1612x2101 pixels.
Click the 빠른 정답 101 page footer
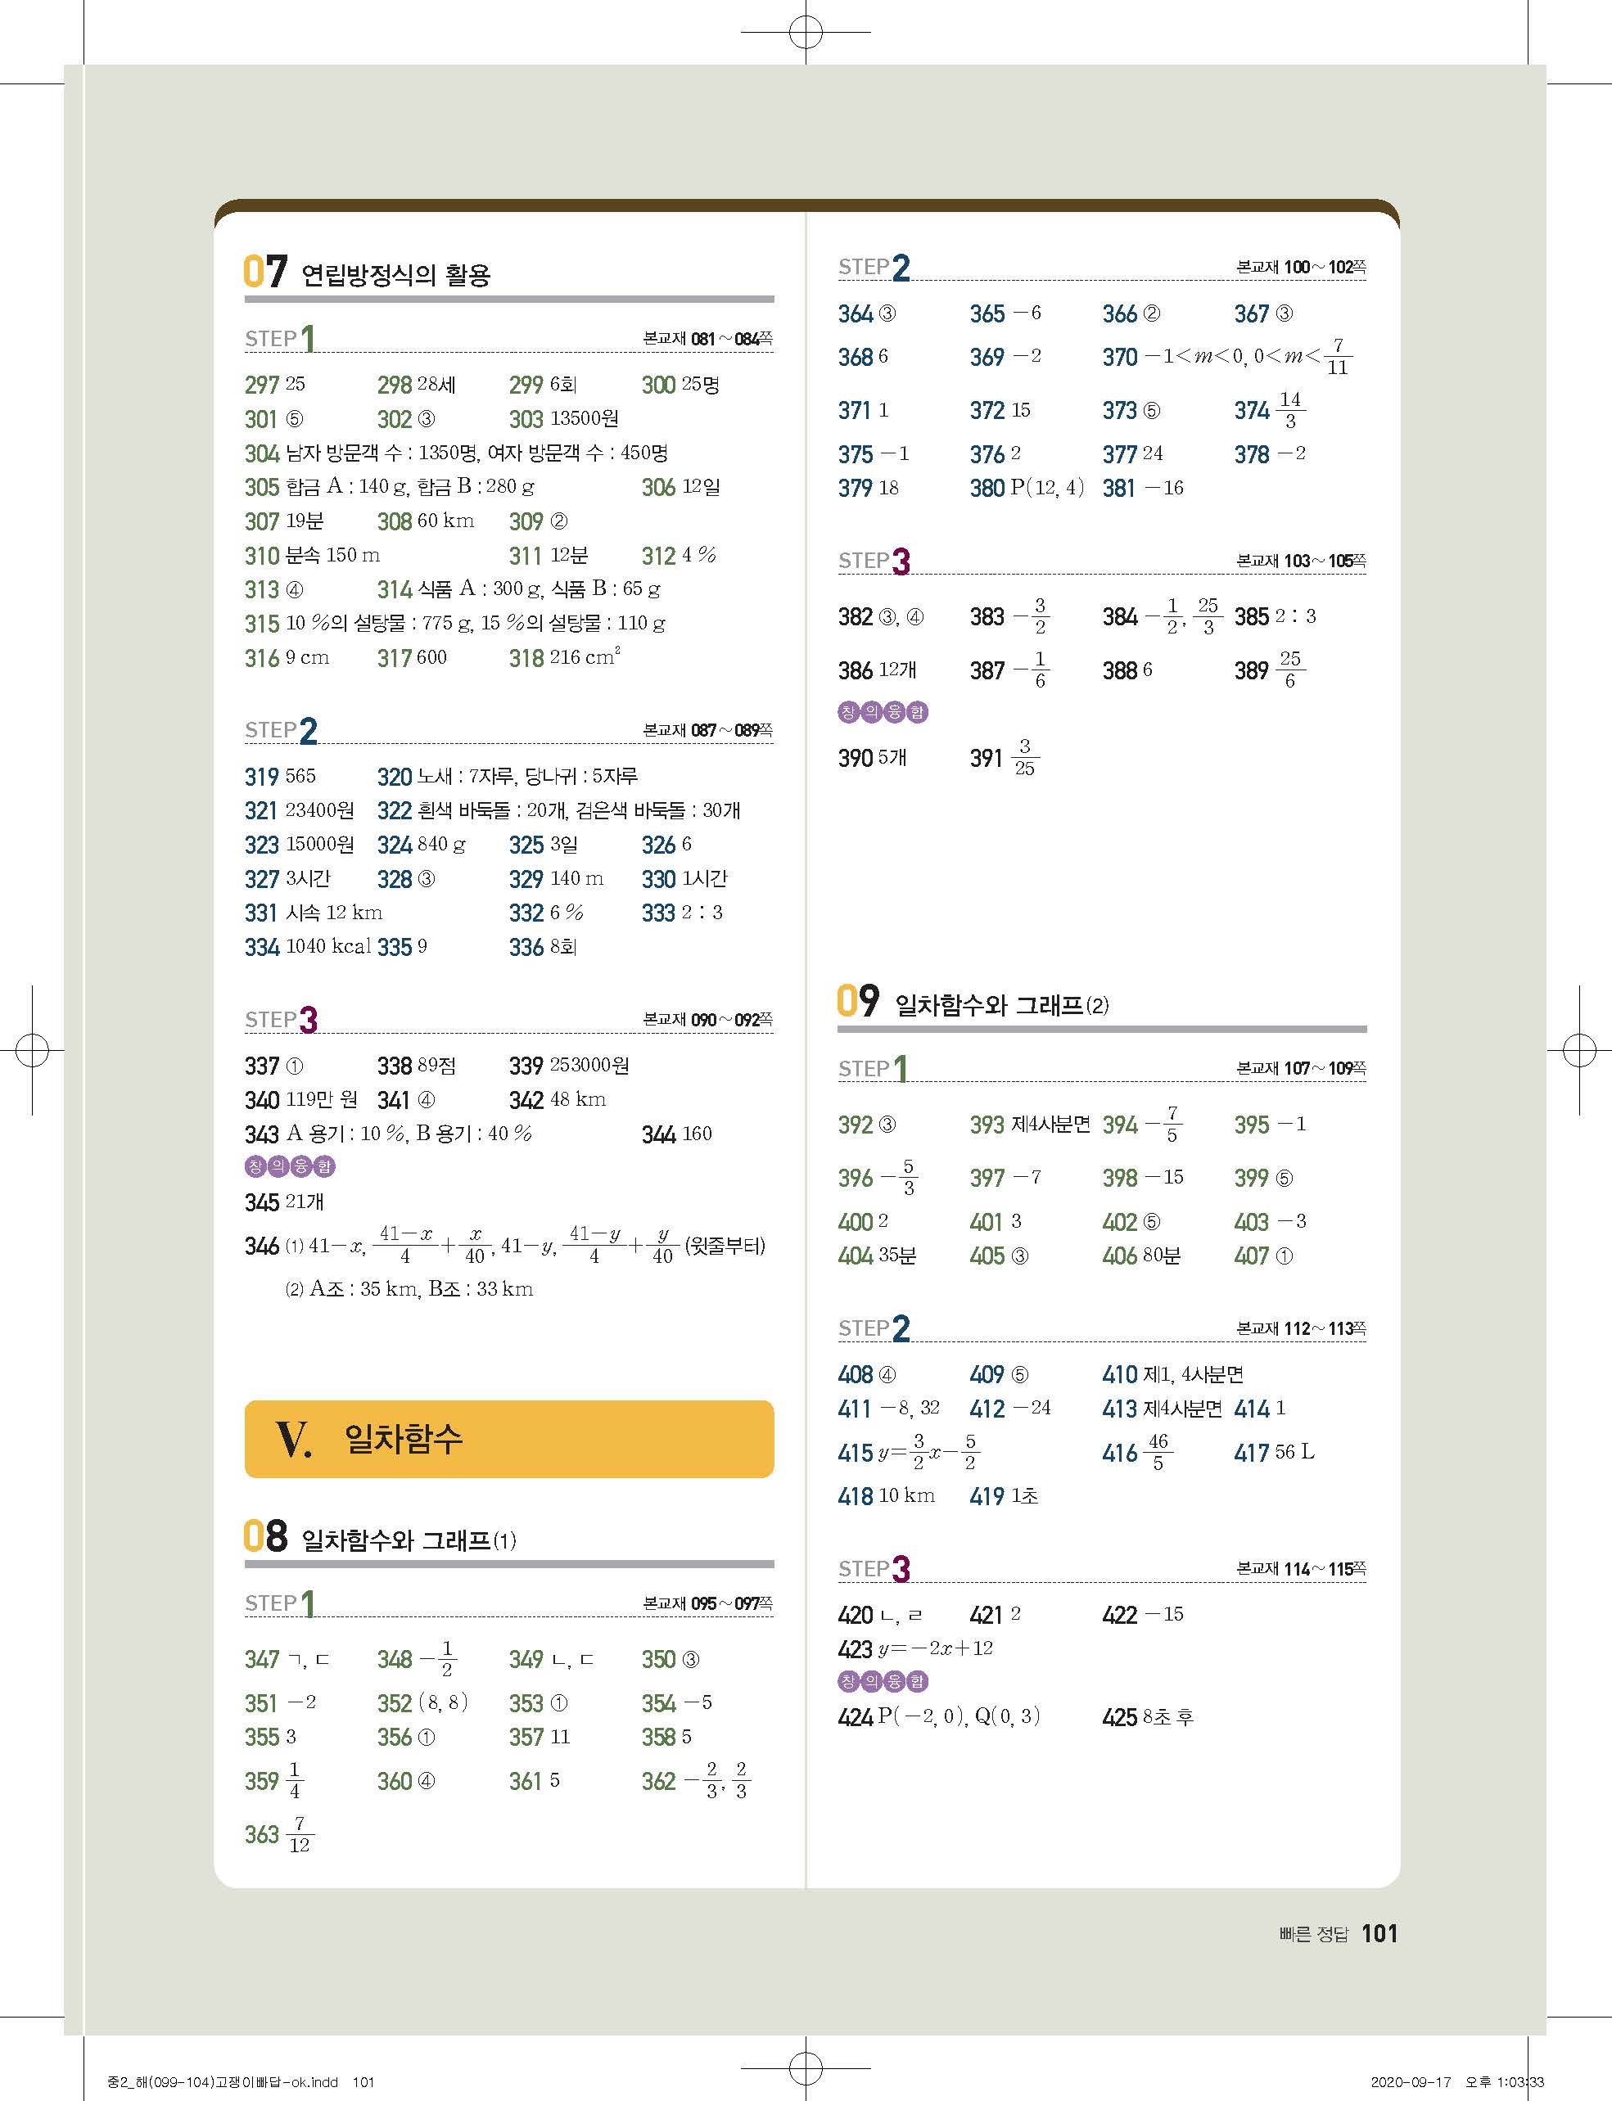pyautogui.click(x=1338, y=1933)
